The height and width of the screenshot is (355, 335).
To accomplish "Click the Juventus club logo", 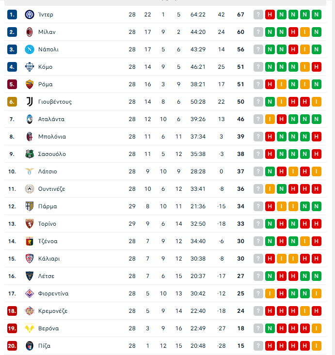I will click(30, 102).
